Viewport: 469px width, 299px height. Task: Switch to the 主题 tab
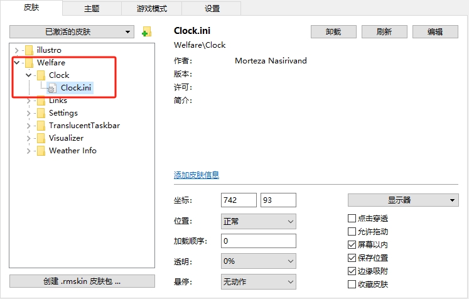(91, 9)
